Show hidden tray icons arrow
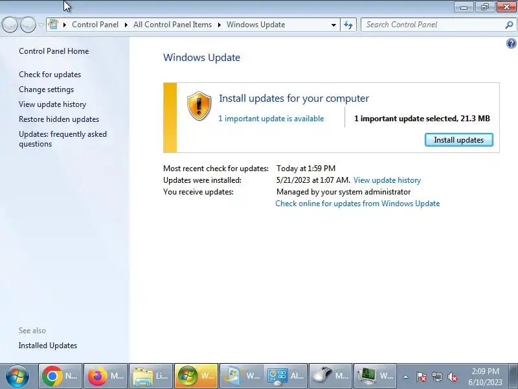Viewport: 518px width, 389px height. [x=406, y=377]
